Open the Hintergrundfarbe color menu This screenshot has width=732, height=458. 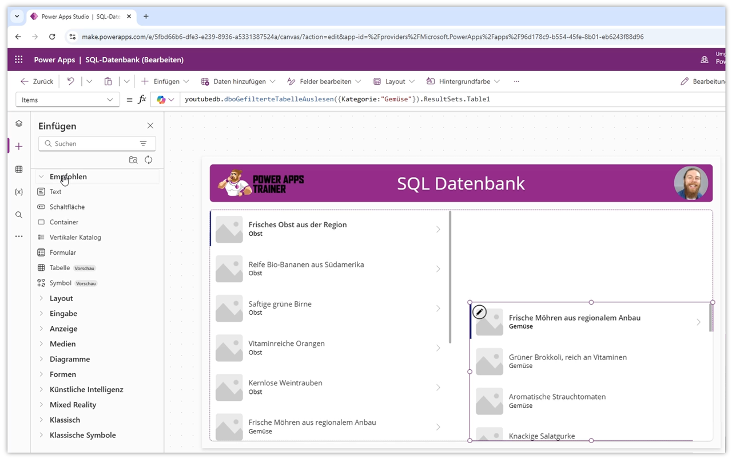coord(463,81)
